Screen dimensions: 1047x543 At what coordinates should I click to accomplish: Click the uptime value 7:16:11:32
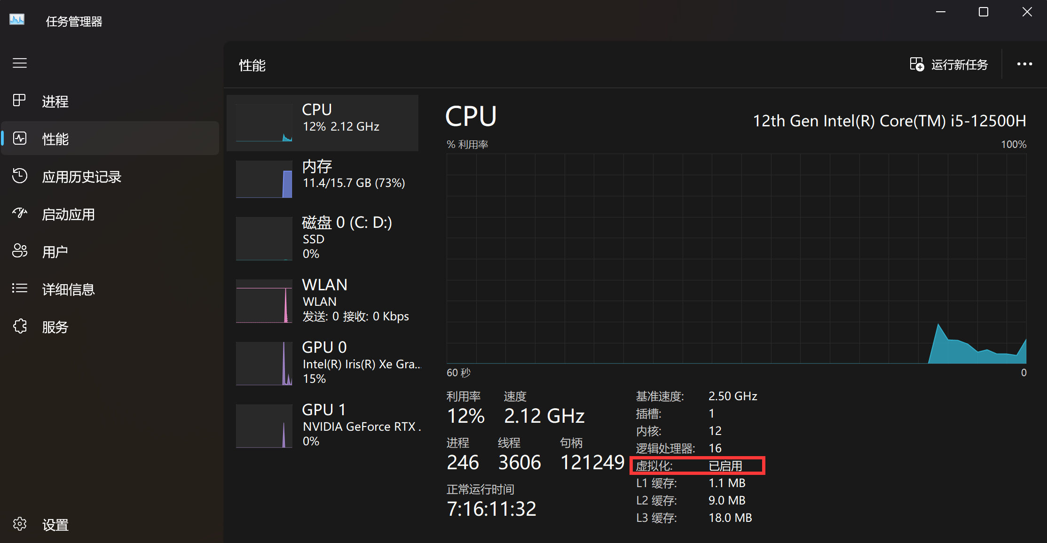click(x=491, y=509)
